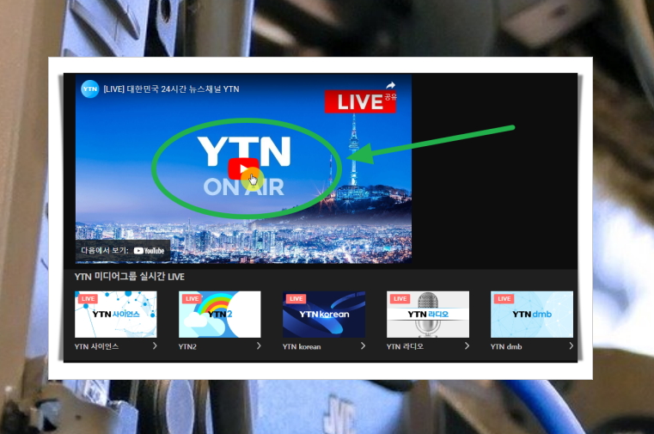Click the Watch on YouTube logo button
Screen dimensions: 654x434
point(149,251)
